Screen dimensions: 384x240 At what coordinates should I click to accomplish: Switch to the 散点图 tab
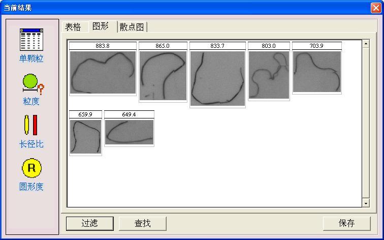coord(132,27)
